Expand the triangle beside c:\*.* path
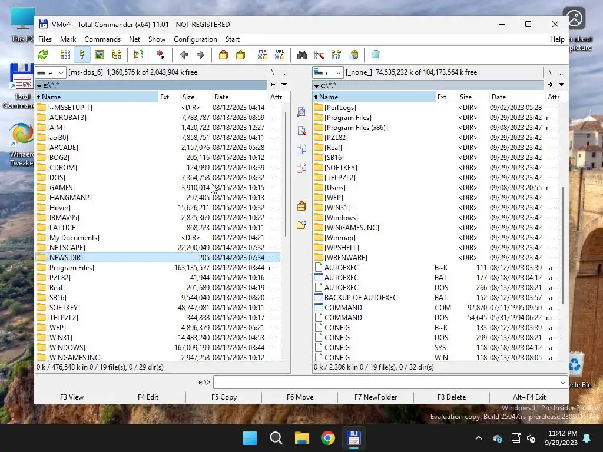This screenshot has height=452, width=603. pos(316,85)
